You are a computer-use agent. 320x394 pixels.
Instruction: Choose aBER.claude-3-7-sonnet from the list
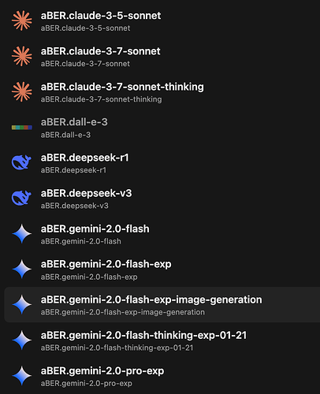162,56
